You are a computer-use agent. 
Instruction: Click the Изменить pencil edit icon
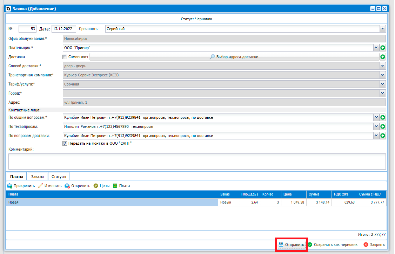click(x=40, y=186)
